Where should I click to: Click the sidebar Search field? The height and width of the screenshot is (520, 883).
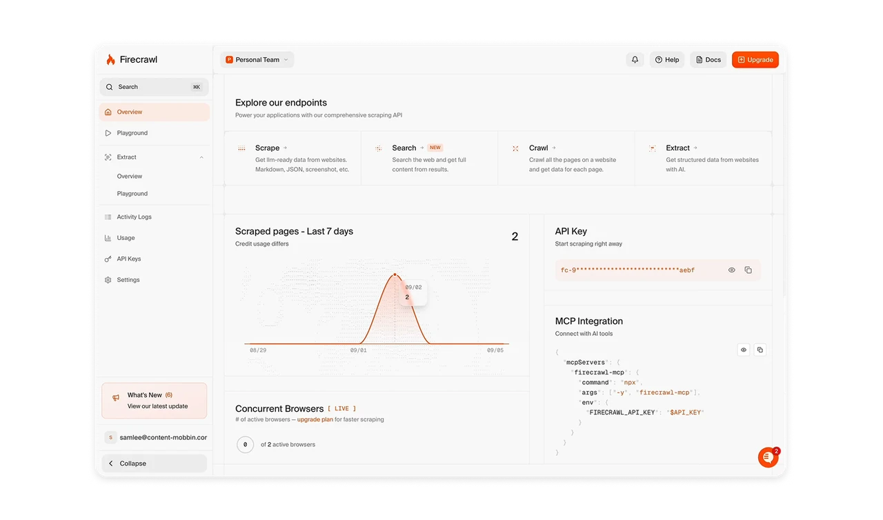click(155, 87)
